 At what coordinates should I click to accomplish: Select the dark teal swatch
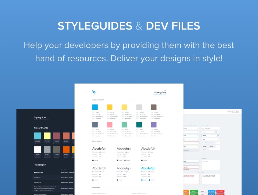[x=139, y=125]
